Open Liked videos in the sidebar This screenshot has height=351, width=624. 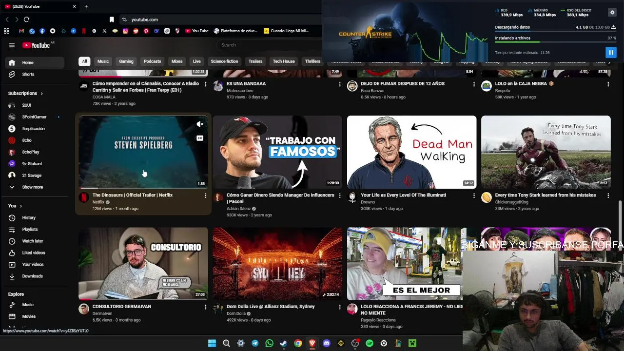point(34,253)
